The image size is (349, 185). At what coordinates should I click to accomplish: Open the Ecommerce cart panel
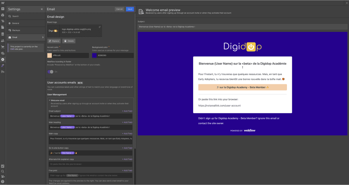[3, 47]
